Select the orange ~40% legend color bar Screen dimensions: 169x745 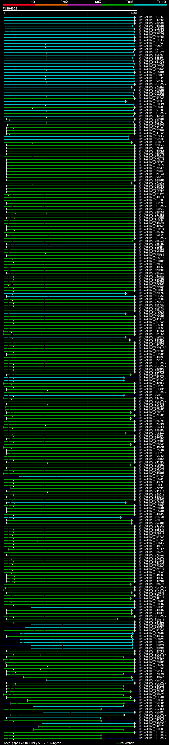tap(52, 5)
